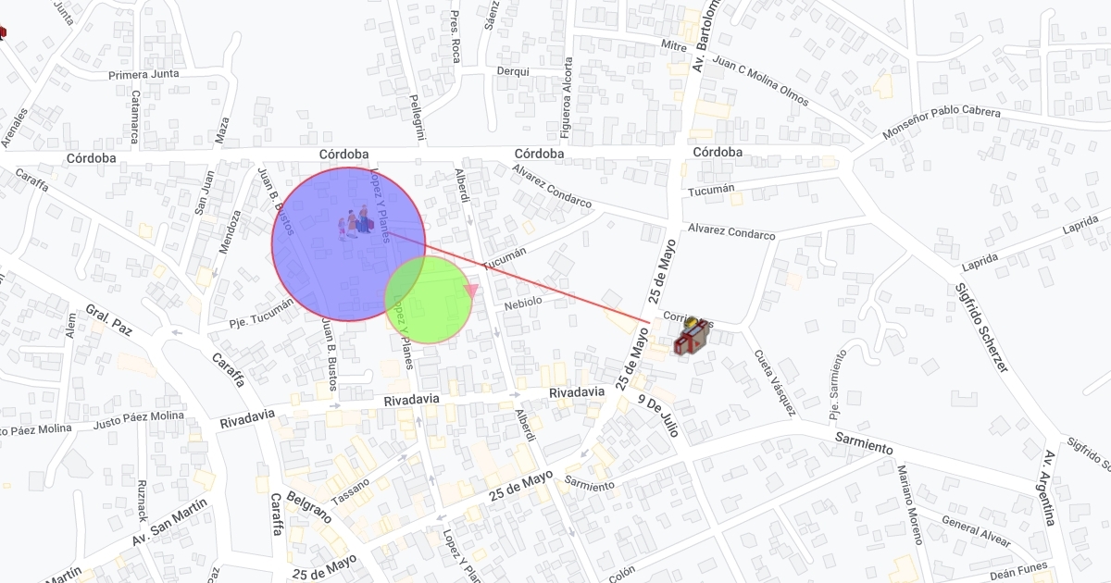
Task: Select the red building marker near Corrientes
Action: pos(691,335)
